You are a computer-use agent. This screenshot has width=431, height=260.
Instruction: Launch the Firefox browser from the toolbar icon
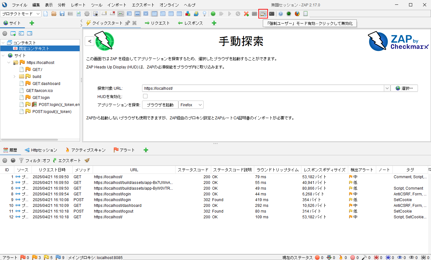click(x=297, y=14)
